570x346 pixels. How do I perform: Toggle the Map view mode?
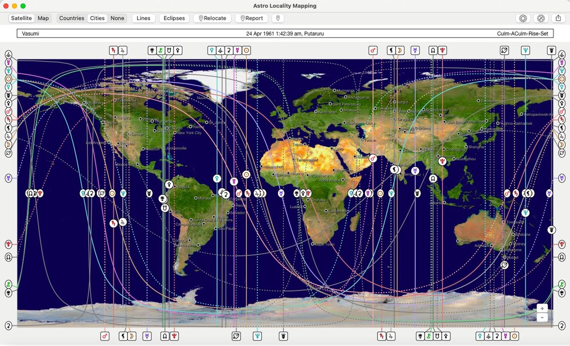(43, 18)
